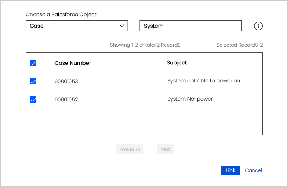Click the Selected Records-2 counter

click(x=240, y=45)
